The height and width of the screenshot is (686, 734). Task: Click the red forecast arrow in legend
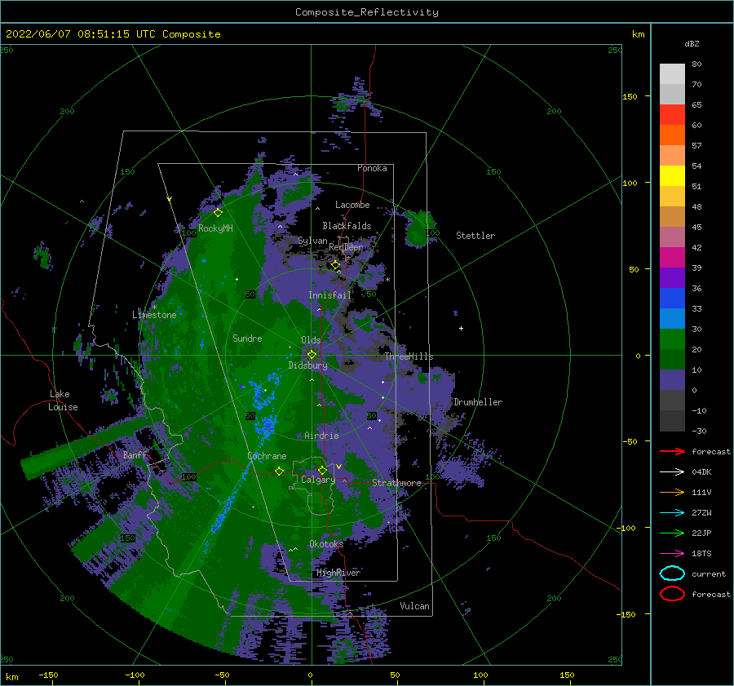tap(672, 451)
